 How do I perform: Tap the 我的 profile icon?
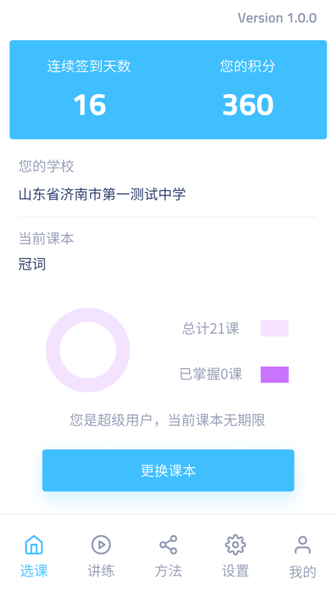(302, 544)
